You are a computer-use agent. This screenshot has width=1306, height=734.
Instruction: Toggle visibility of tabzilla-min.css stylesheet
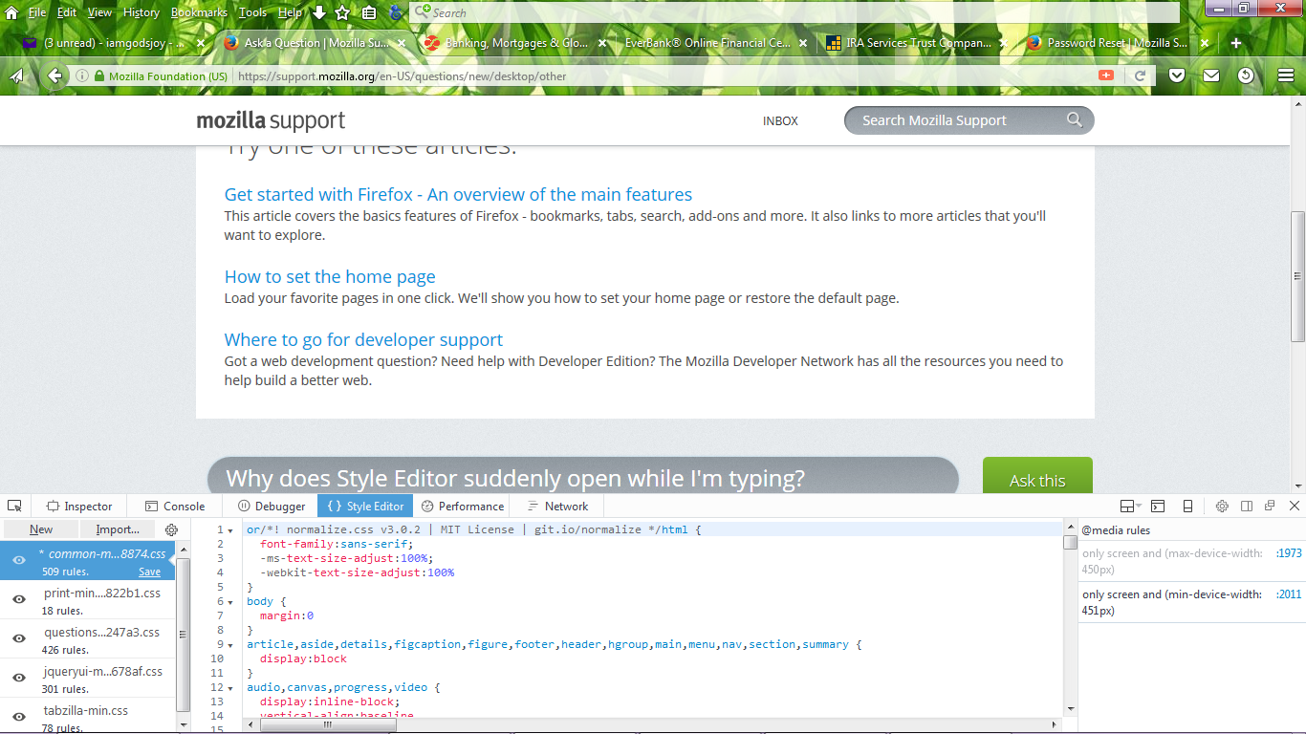coord(18,717)
